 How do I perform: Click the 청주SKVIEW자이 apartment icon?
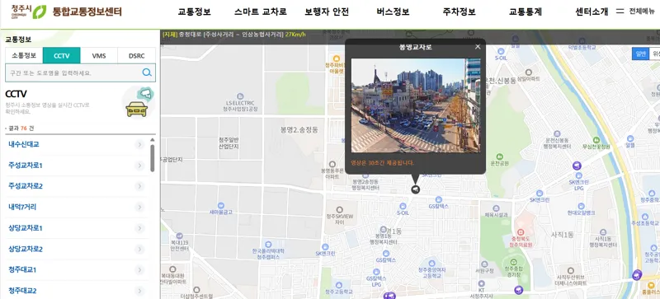click(x=339, y=209)
